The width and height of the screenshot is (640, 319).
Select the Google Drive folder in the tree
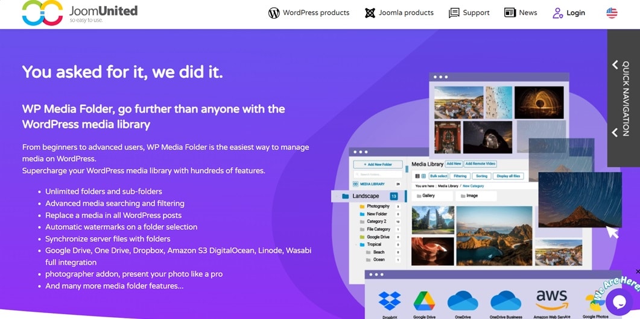(379, 237)
